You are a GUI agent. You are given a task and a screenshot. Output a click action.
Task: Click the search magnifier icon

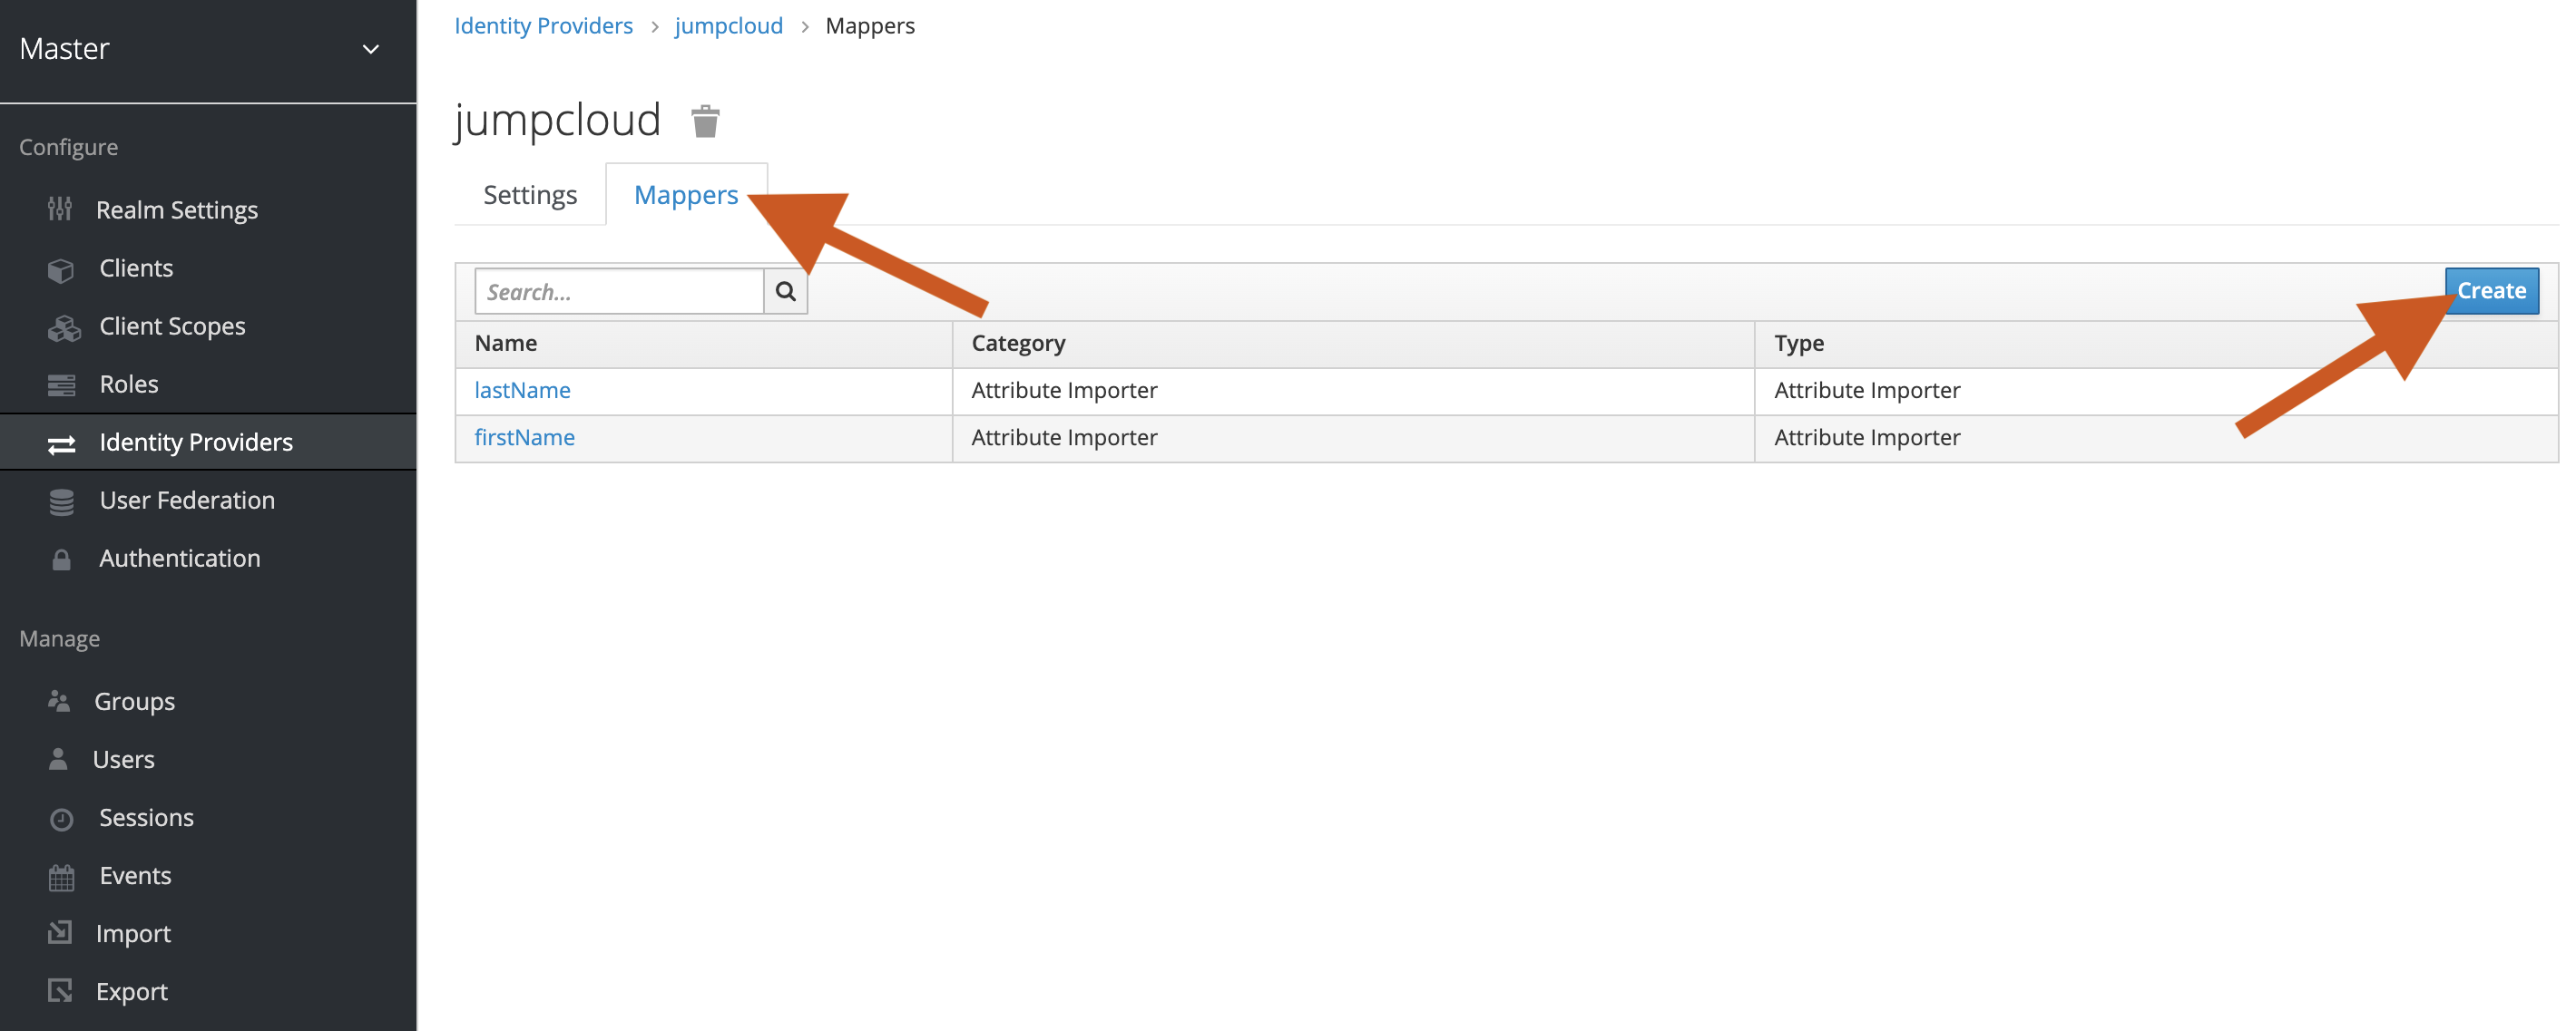tap(787, 290)
